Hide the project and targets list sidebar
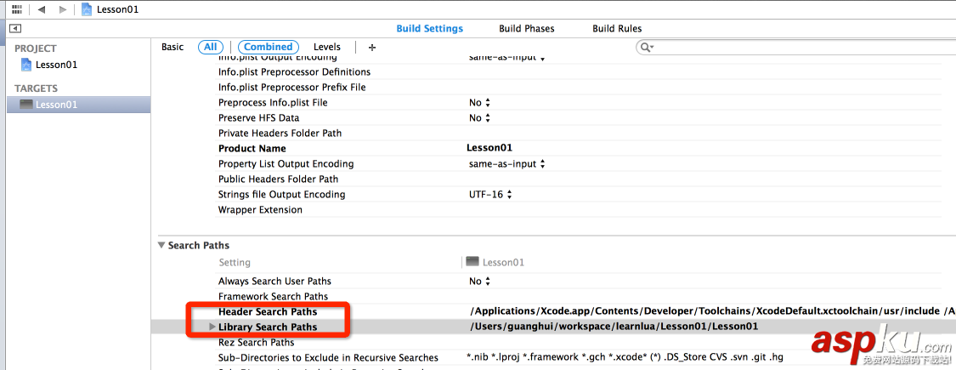The width and height of the screenshot is (956, 370). tap(14, 28)
